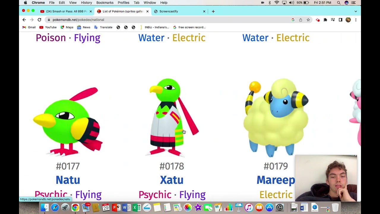Open the YouTube bookmark

tap(48, 27)
